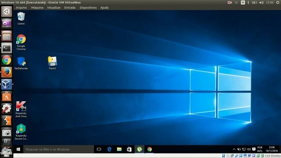This screenshot has width=281, height=158.
Task: Open the session gear menu in top panel
Action: [x=277, y=3]
